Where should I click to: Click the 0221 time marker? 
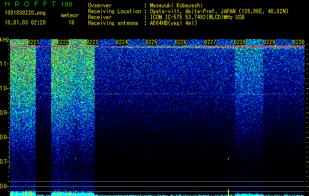point(33,42)
